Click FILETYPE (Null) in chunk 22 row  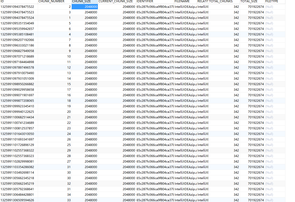tap(275, 123)
